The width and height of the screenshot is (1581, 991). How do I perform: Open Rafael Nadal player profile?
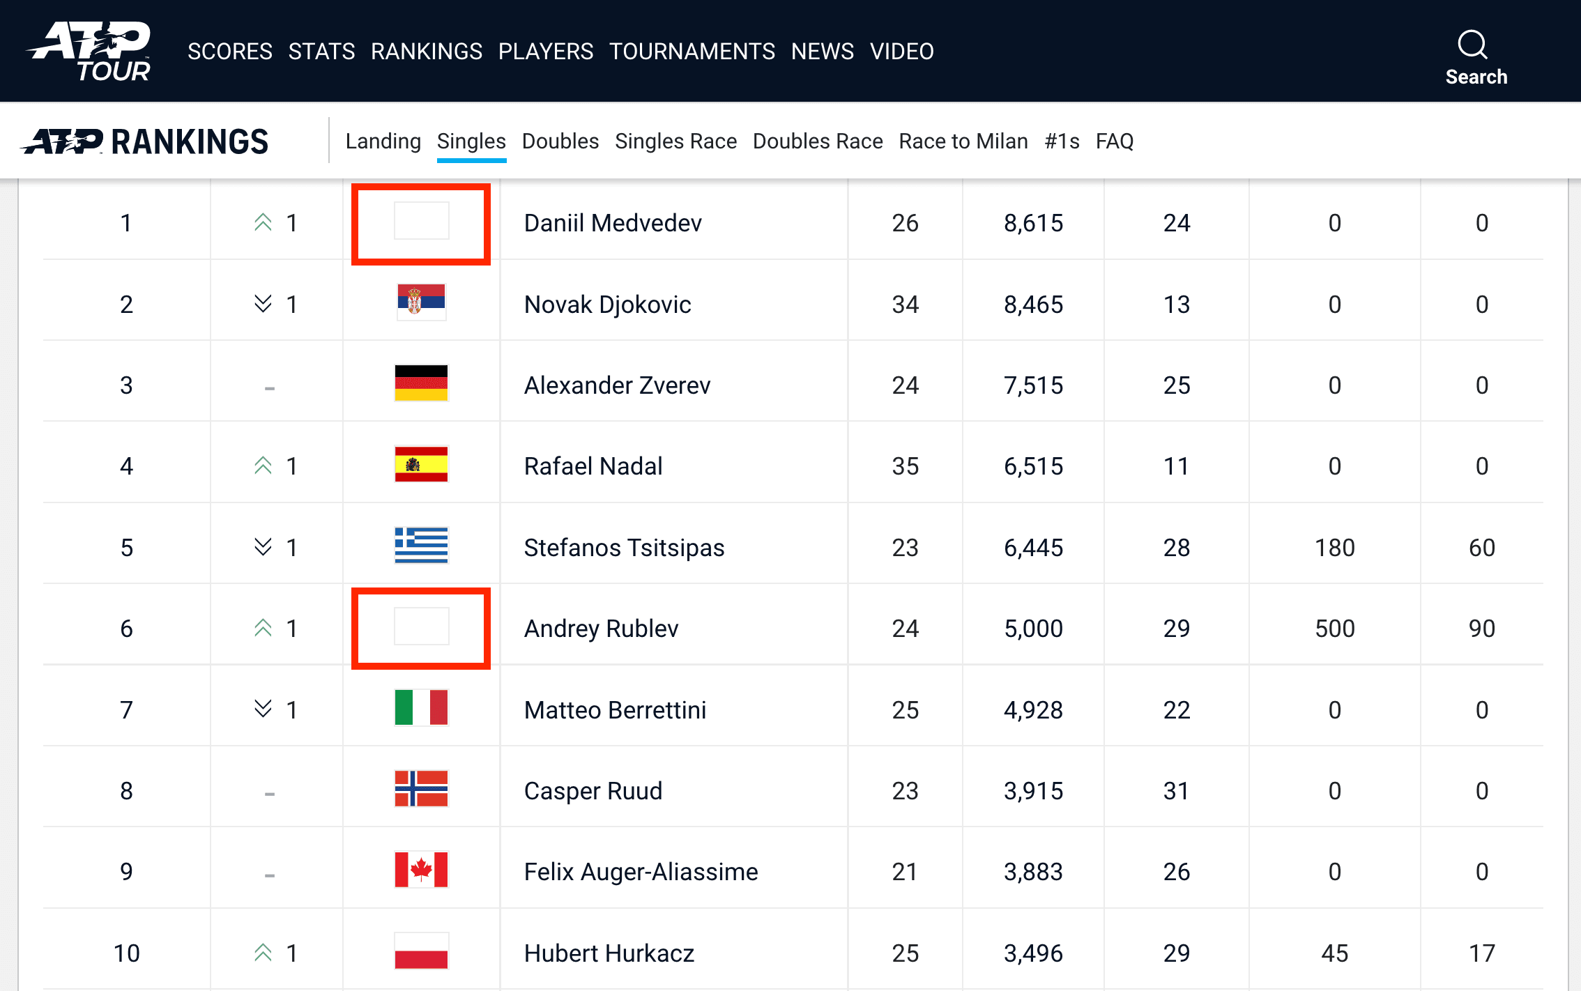593,466
